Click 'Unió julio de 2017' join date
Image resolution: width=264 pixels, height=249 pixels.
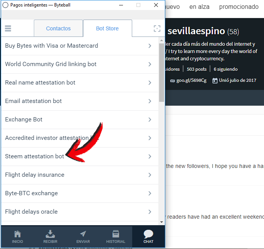(x=237, y=80)
